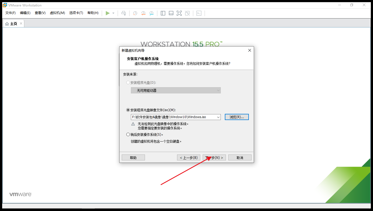Image resolution: width=373 pixels, height=211 pixels.
Task: Click the console view terminal icon
Action: 199,13
